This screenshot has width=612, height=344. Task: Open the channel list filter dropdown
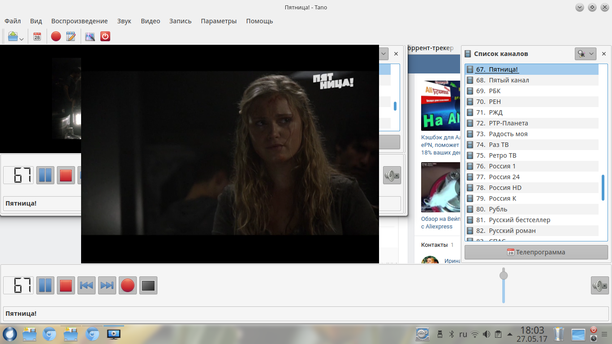click(586, 54)
